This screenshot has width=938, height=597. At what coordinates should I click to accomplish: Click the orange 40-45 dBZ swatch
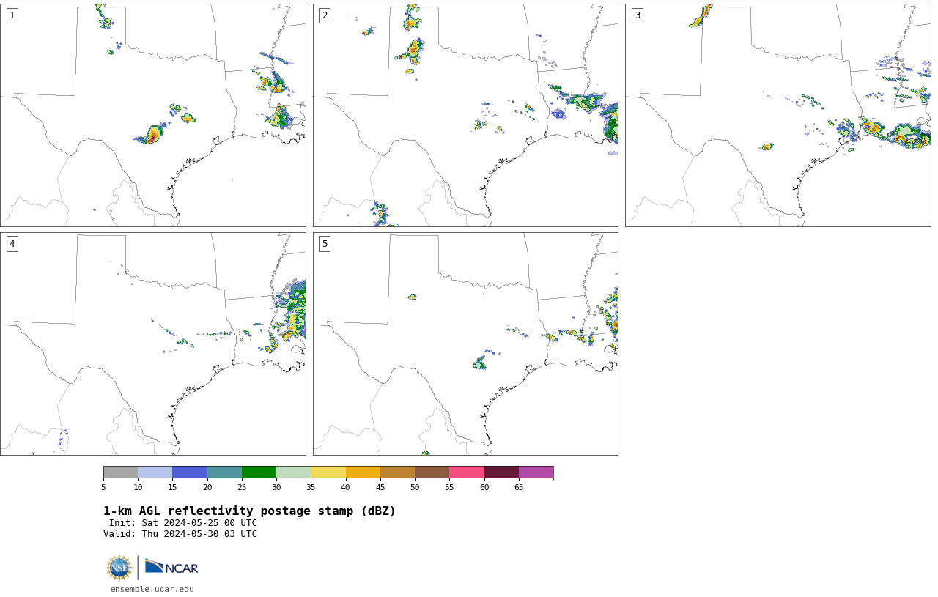click(363, 472)
